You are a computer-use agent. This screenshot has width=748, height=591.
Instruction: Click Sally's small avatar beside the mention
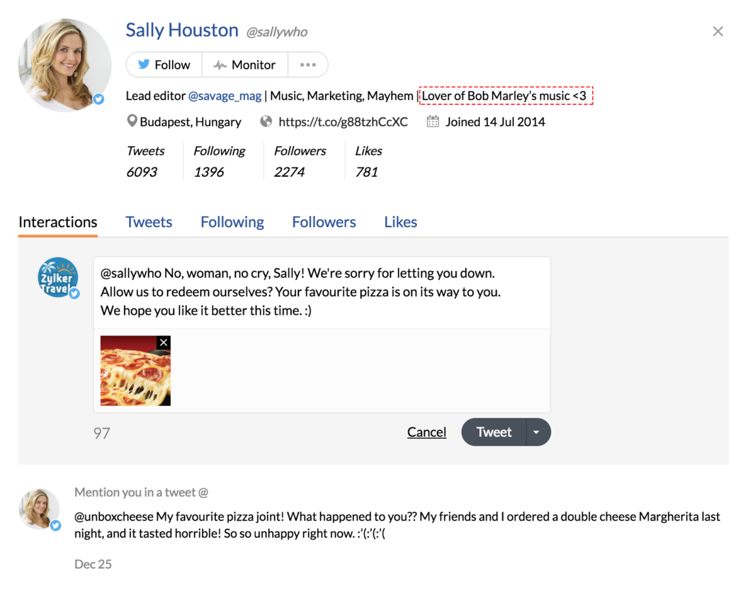pos(39,509)
